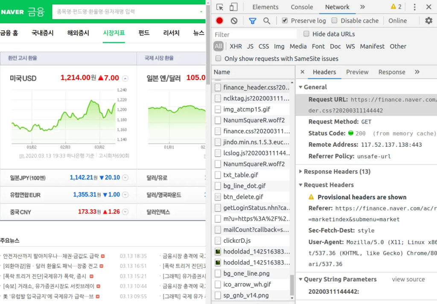Switch to the Console panel
Screen dimensions: 437x304
point(302,7)
